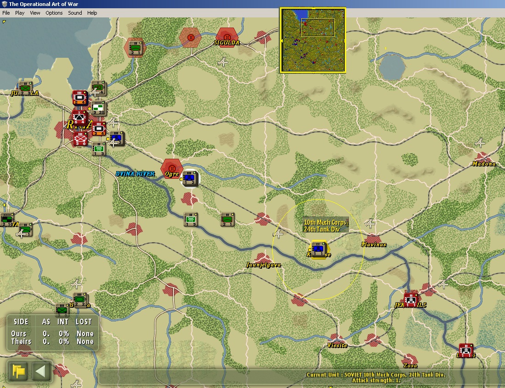
Task: Select the red unit in the bottom-right corner
Action: pyautogui.click(x=466, y=351)
